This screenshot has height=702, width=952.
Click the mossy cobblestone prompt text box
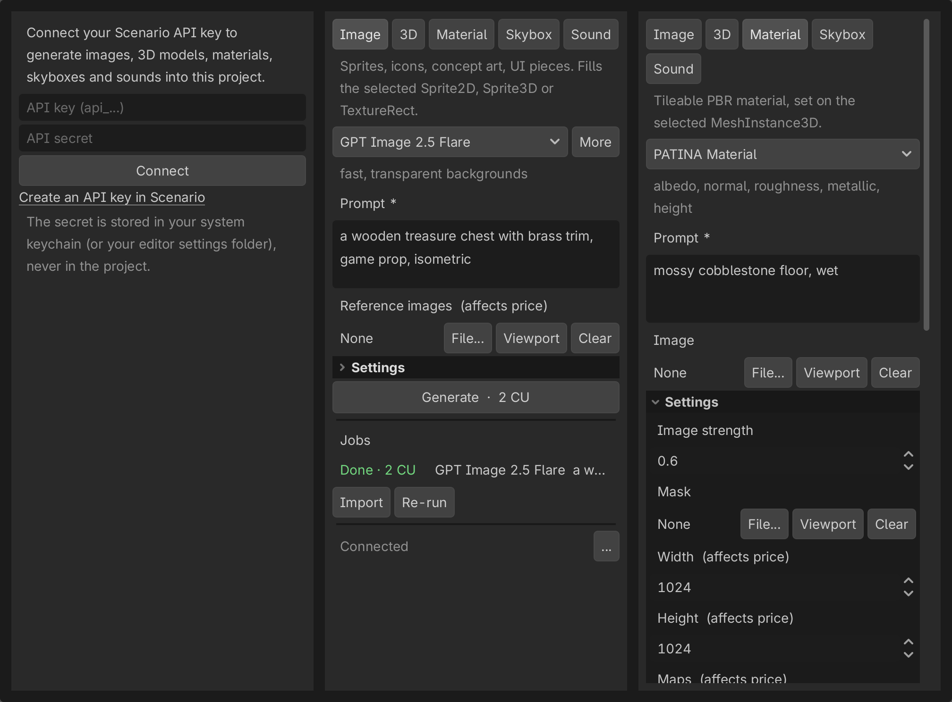(x=783, y=289)
